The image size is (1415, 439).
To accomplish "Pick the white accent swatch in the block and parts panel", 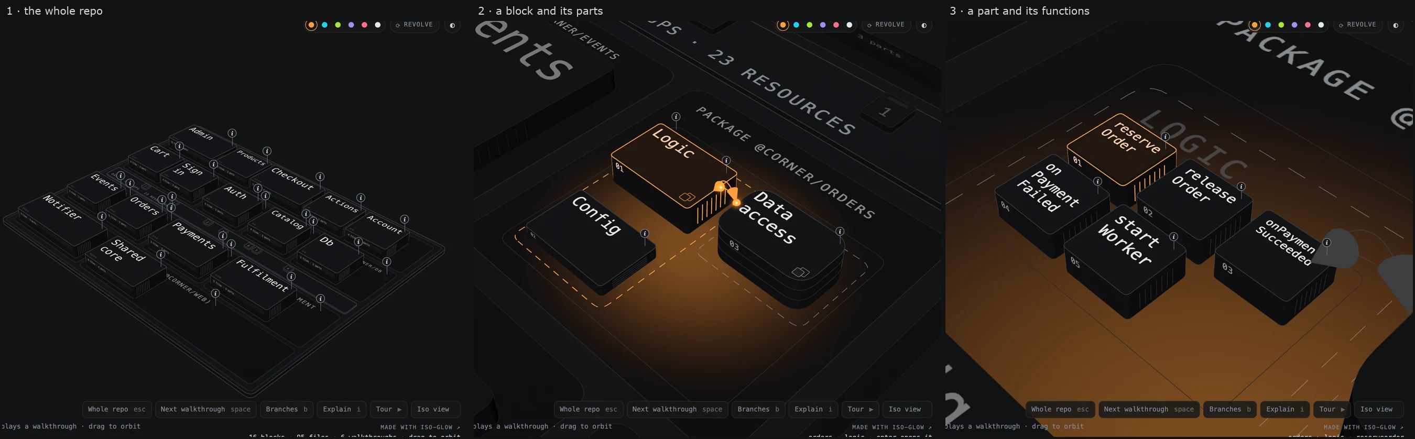I will pos(850,25).
